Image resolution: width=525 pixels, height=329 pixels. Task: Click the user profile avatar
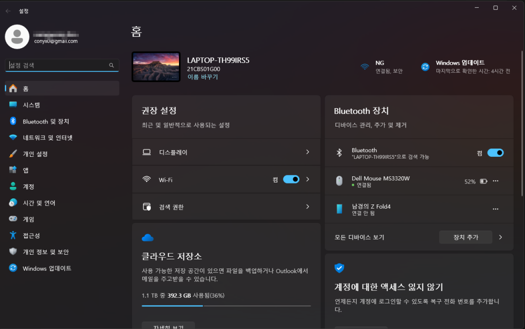(x=17, y=37)
